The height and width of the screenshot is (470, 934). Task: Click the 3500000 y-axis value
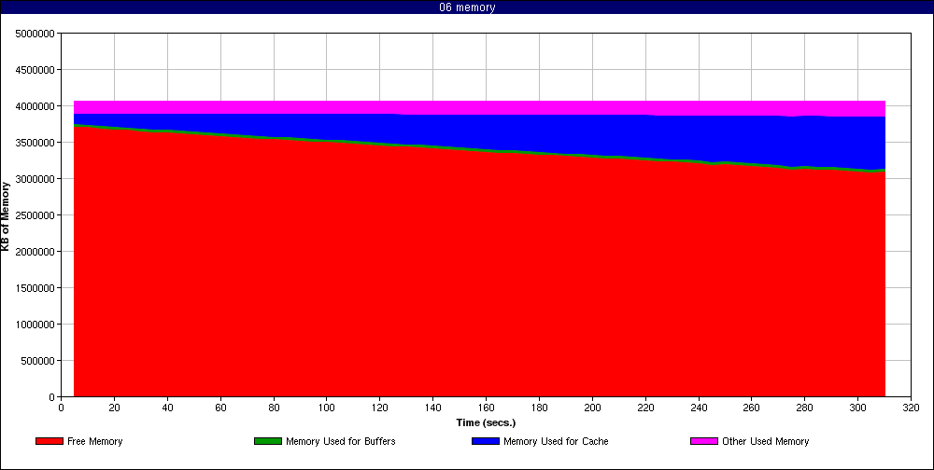pyautogui.click(x=35, y=142)
